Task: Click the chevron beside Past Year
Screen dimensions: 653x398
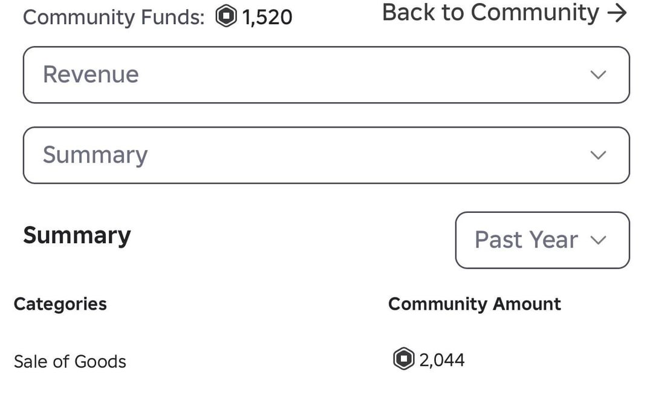Action: pyautogui.click(x=598, y=240)
